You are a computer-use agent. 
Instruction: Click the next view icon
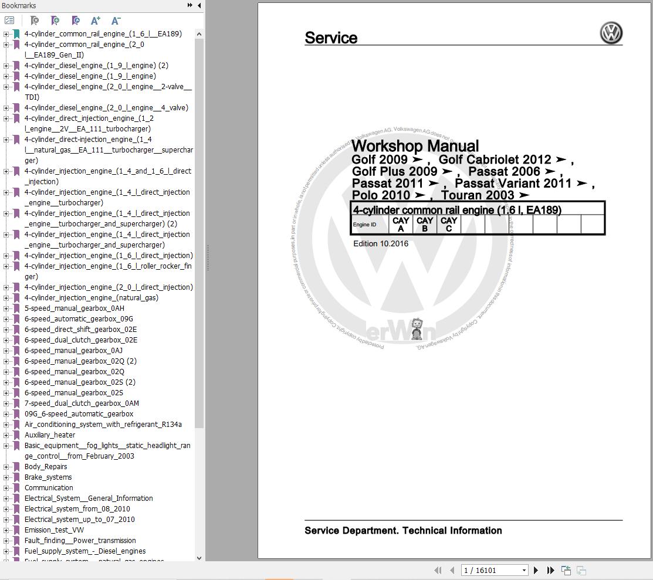click(x=581, y=571)
